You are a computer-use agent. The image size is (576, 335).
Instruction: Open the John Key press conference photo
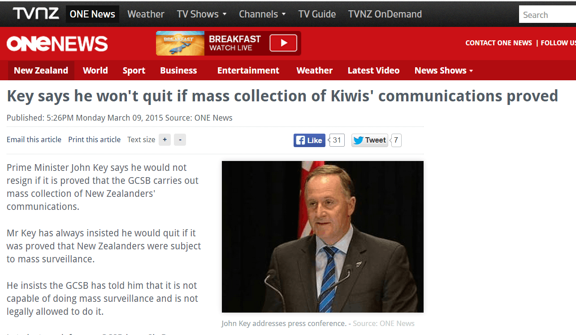click(323, 237)
